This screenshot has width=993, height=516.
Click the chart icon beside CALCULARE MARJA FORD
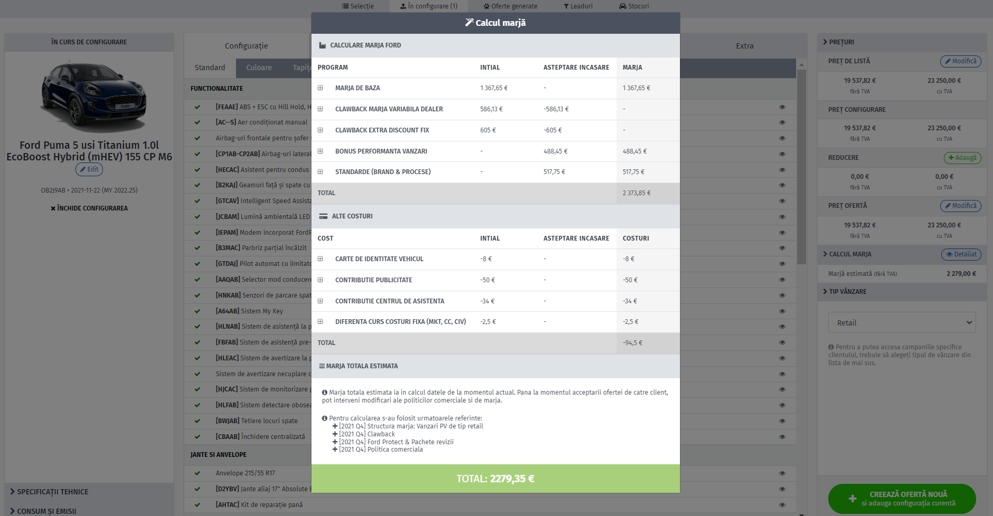(323, 45)
